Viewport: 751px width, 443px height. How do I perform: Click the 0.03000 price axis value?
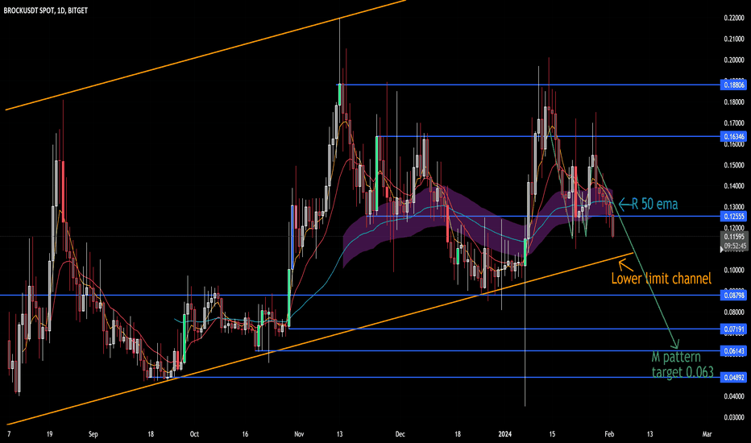(x=734, y=417)
